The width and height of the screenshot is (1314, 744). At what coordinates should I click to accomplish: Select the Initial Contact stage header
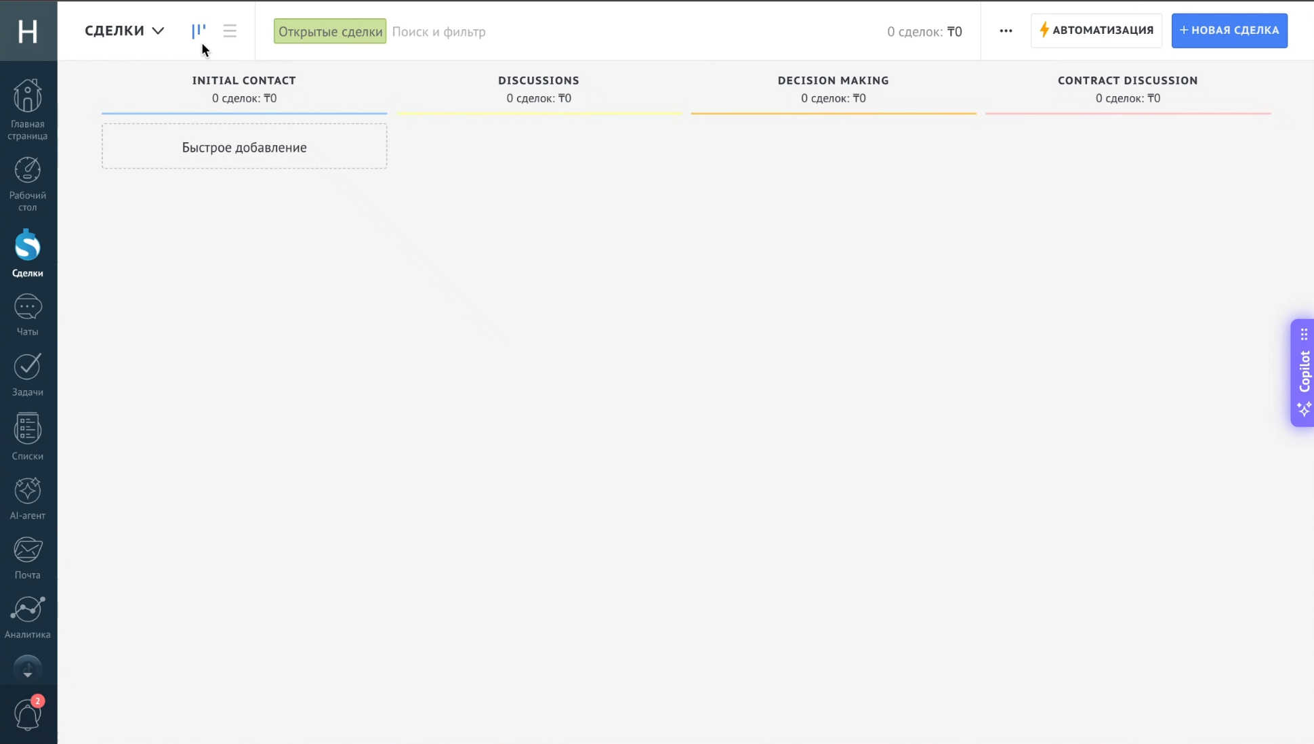[x=244, y=81]
